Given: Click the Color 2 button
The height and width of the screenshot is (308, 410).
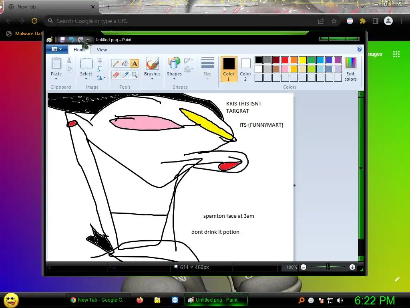Looking at the screenshot, I should coord(245,69).
